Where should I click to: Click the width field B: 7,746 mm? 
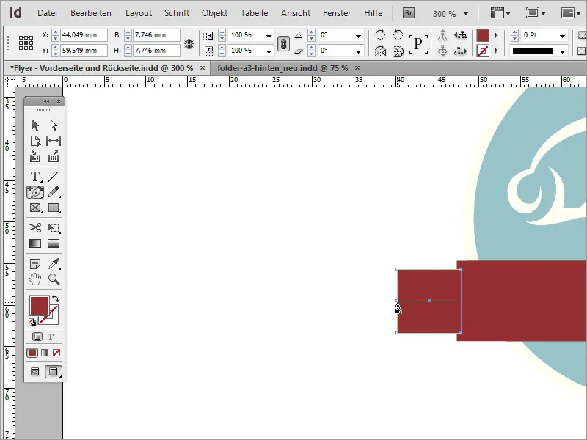coord(156,35)
